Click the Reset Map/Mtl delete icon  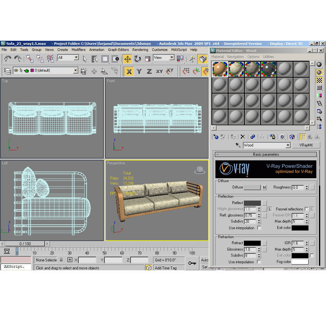coord(243,137)
